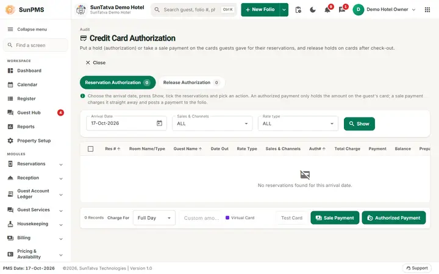Click the Reception module icon
Viewport: 439px width, 274px height.
[x=10, y=178]
